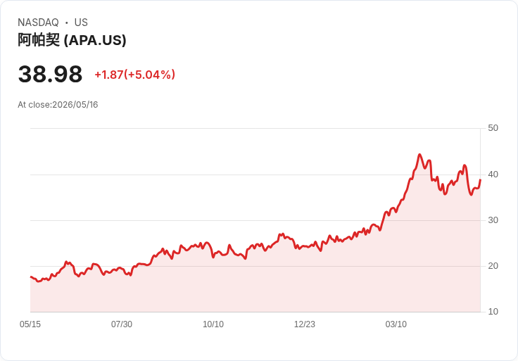Click the rightmost end of the price line
This screenshot has width=518, height=361.
tap(480, 180)
